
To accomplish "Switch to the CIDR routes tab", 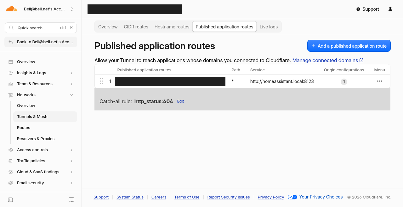I will pos(136,27).
